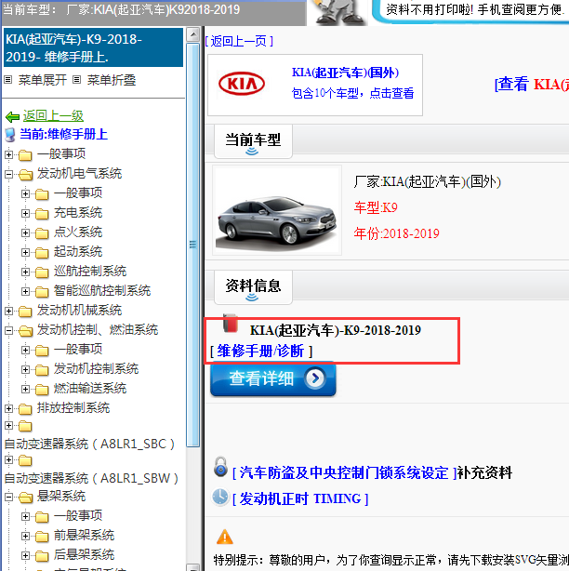The width and height of the screenshot is (569, 571).
Task: Select 充电系统 tree item
Action: pyautogui.click(x=78, y=213)
